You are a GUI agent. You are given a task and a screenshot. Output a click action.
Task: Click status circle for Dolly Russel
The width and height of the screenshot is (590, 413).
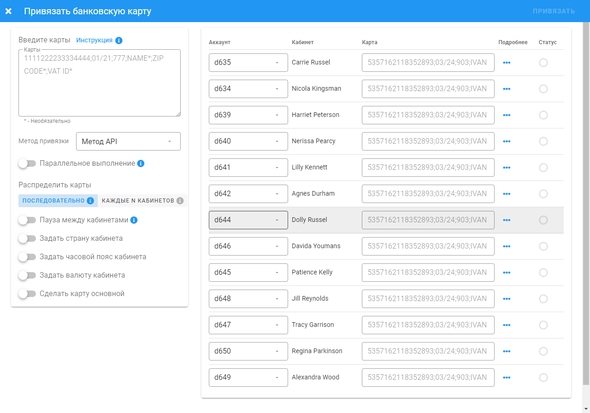point(543,220)
